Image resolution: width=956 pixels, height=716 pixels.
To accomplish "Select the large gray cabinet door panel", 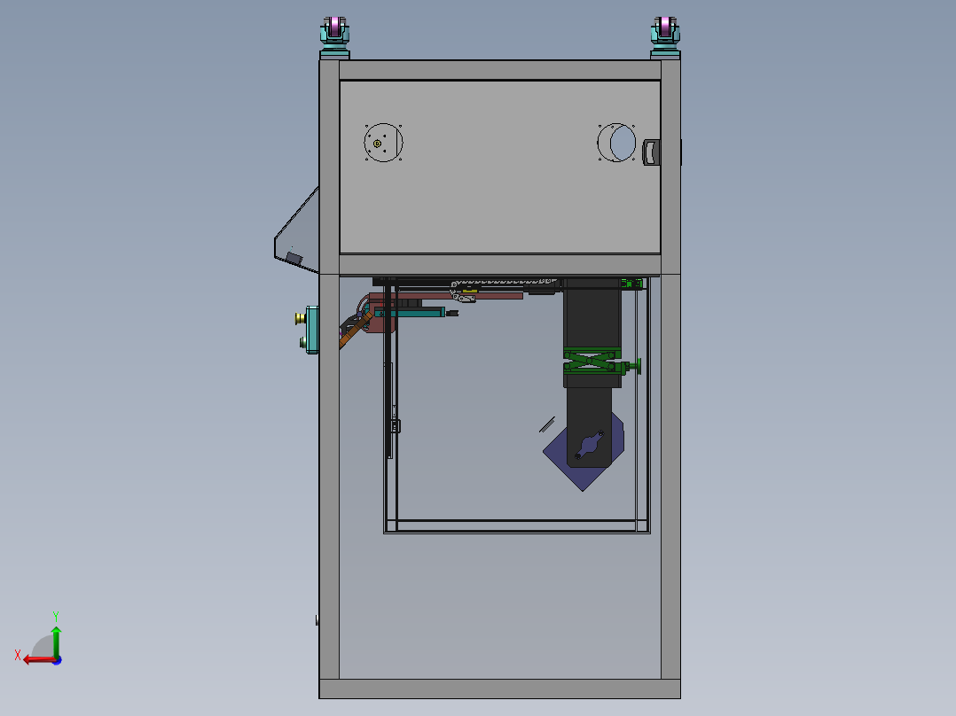I will click(x=500, y=167).
